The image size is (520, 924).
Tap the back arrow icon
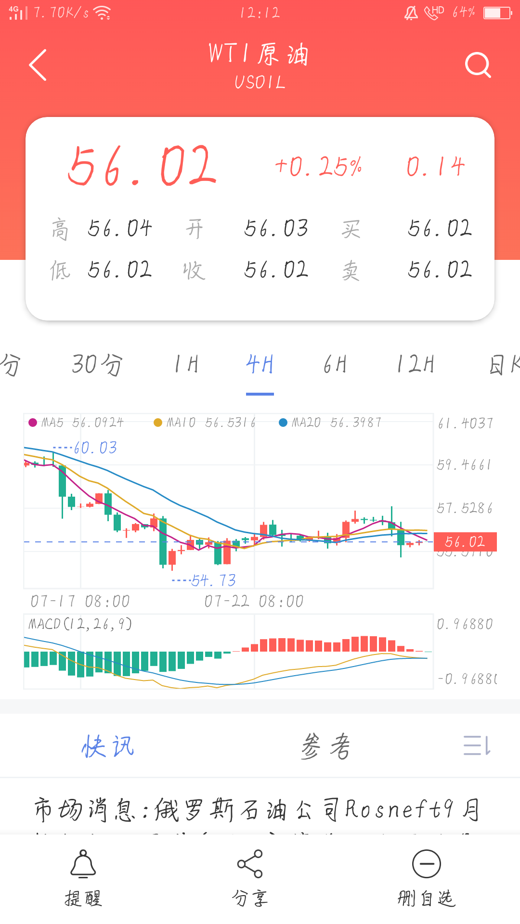click(x=38, y=65)
